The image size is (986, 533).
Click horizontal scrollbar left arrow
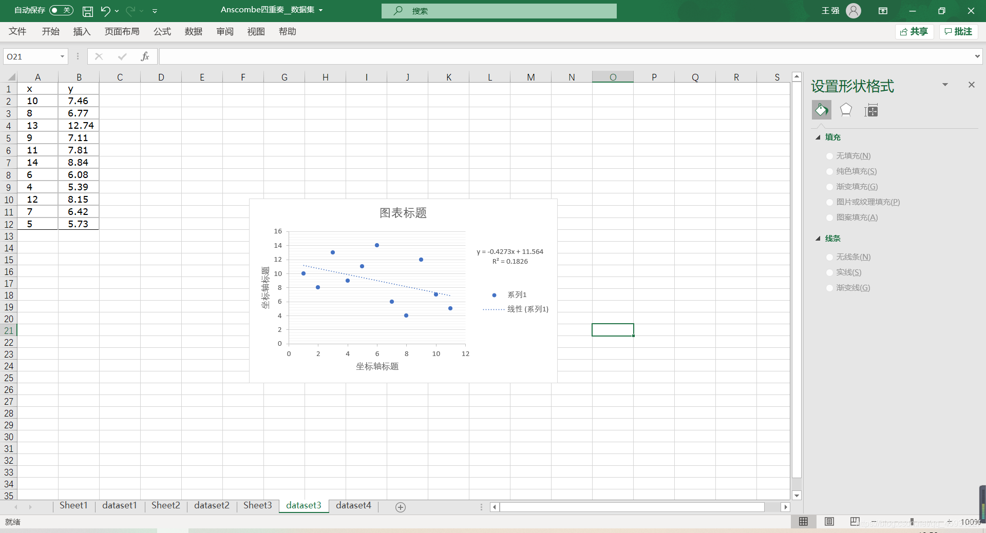coord(494,507)
